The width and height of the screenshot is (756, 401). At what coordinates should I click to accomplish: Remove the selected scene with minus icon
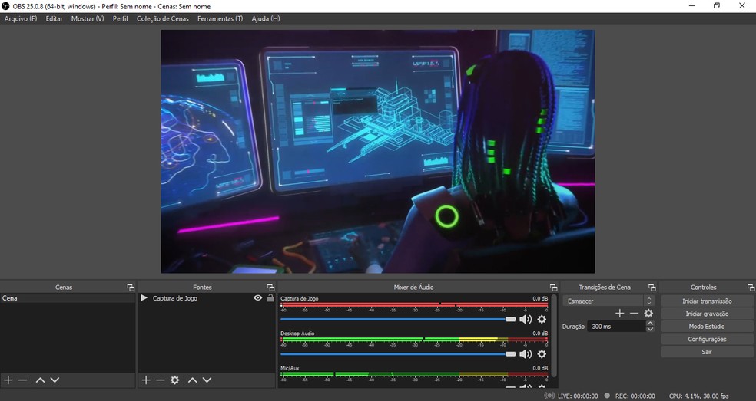(x=23, y=380)
